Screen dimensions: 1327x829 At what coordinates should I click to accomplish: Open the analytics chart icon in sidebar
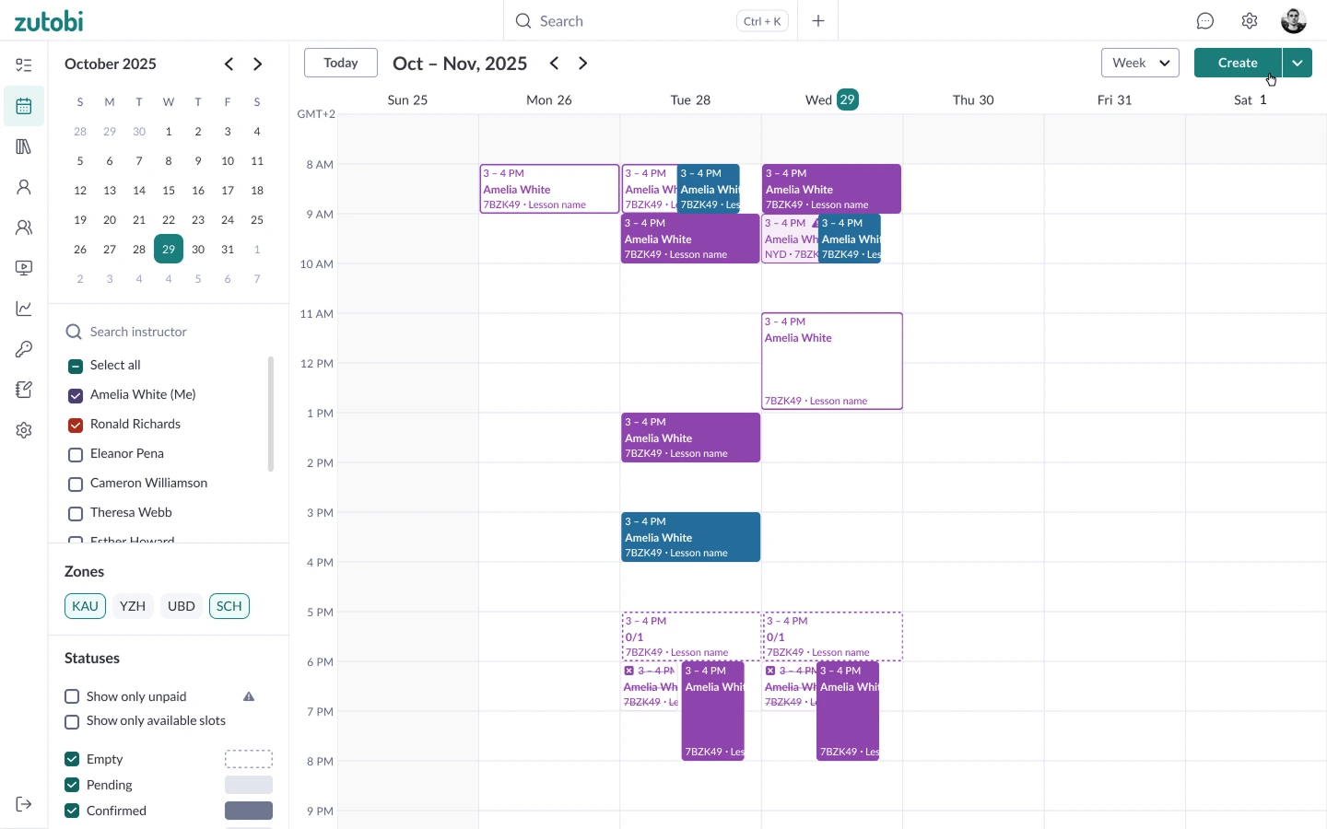click(24, 309)
